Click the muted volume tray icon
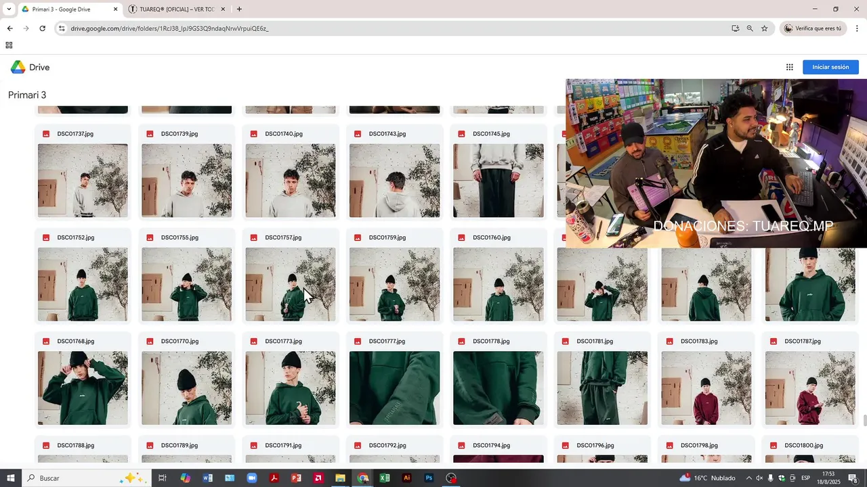The image size is (867, 487). pos(759,478)
